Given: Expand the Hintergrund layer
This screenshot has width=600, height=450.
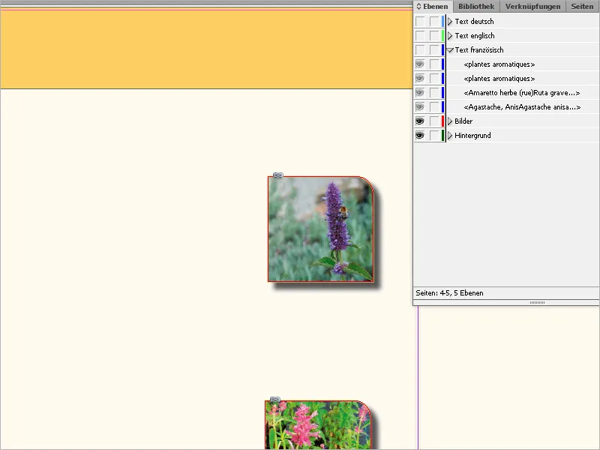Looking at the screenshot, I should tap(450, 136).
